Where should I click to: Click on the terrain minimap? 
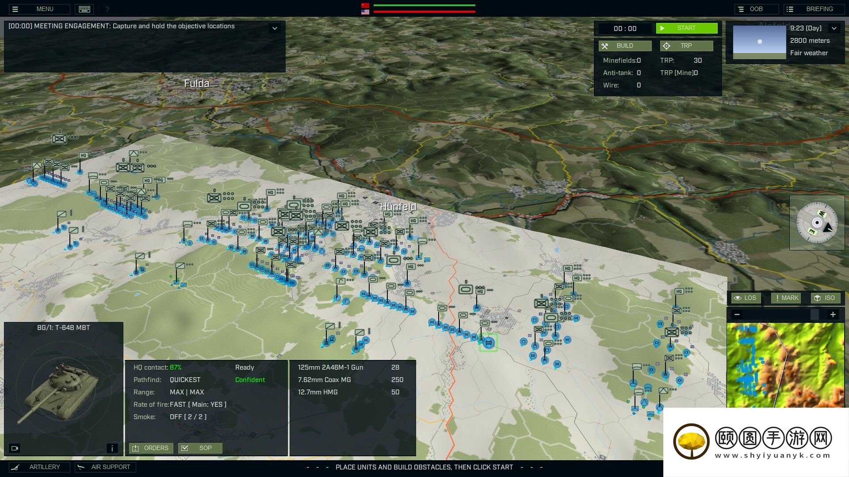click(785, 365)
